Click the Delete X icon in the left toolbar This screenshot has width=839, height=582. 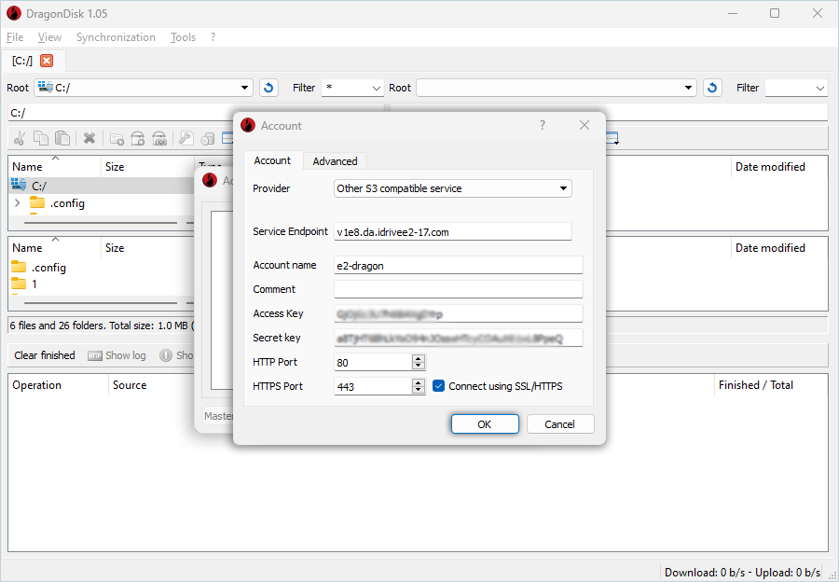pos(89,139)
